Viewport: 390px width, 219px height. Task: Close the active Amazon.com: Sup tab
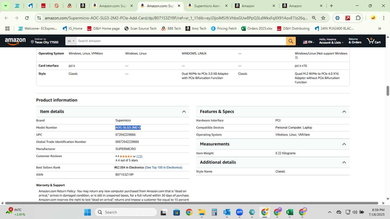pos(179,6)
